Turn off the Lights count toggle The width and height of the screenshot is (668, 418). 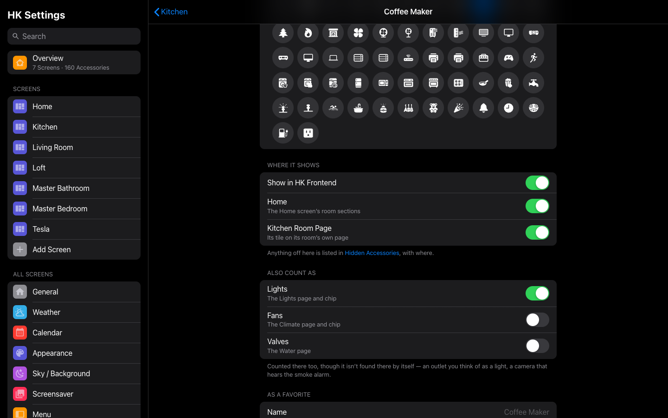pos(537,294)
